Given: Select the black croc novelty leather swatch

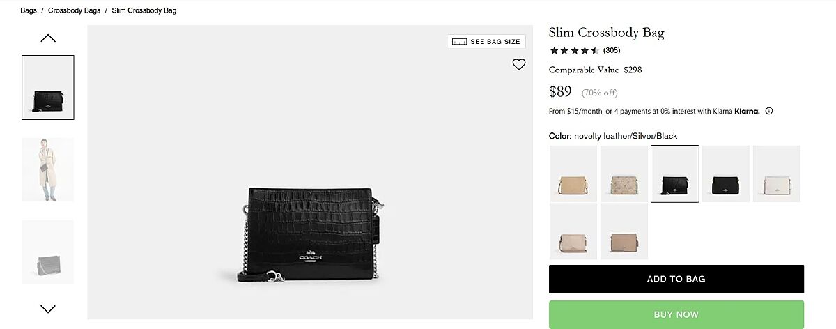Looking at the screenshot, I should (675, 174).
